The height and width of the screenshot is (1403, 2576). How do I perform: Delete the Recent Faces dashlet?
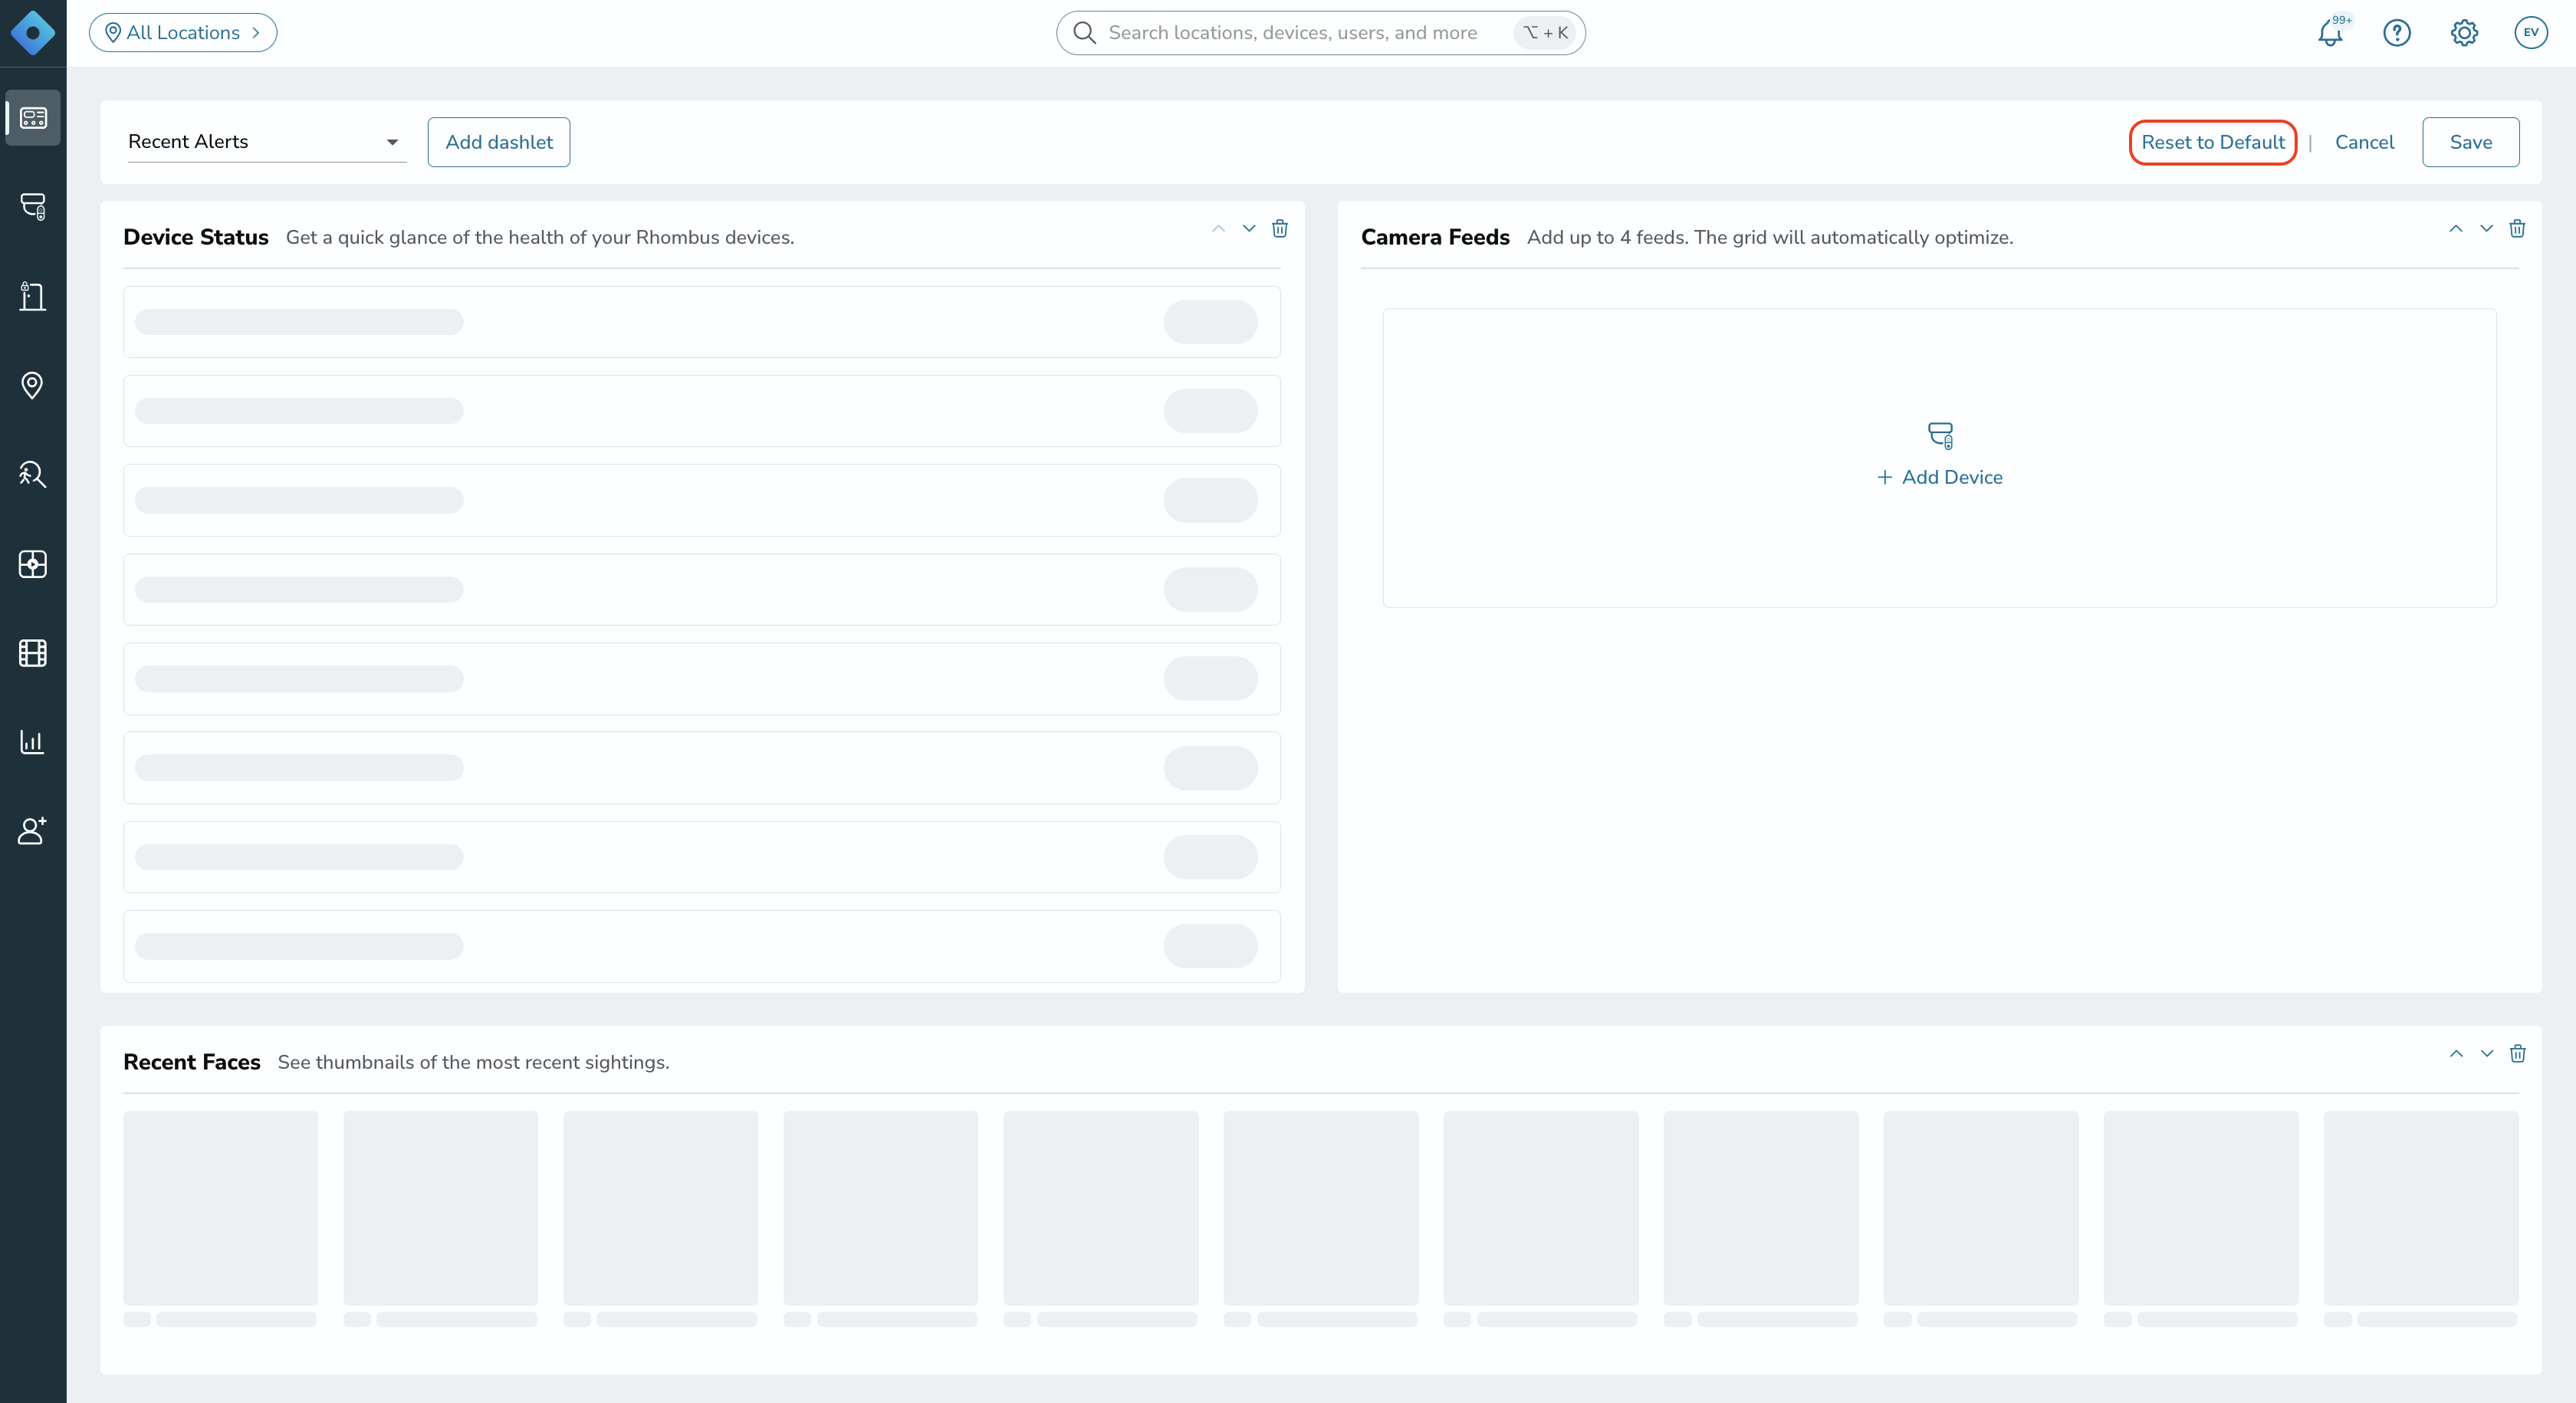[2518, 1054]
